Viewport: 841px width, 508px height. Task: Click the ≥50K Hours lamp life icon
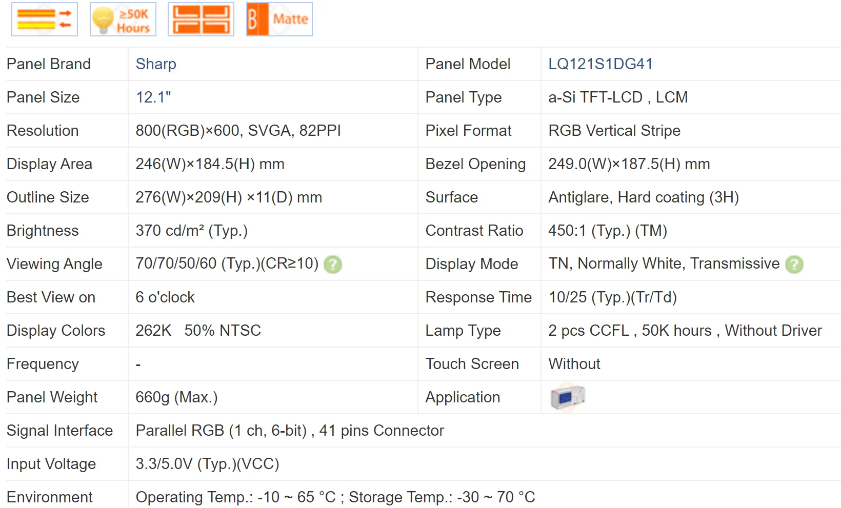click(123, 19)
